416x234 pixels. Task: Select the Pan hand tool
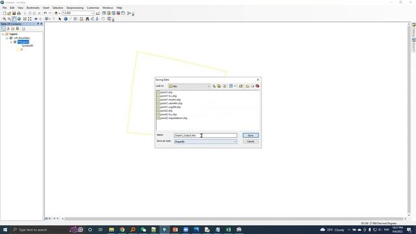(14, 19)
